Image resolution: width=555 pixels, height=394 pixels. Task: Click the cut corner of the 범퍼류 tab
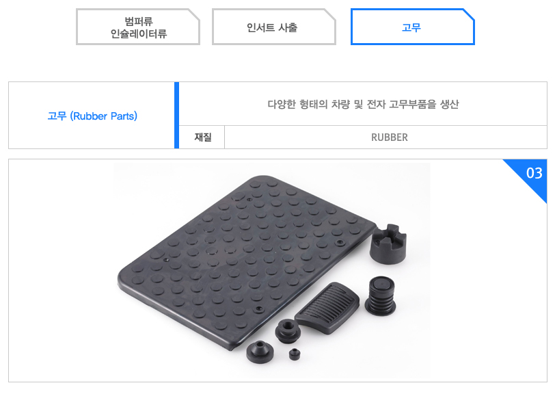click(x=194, y=14)
